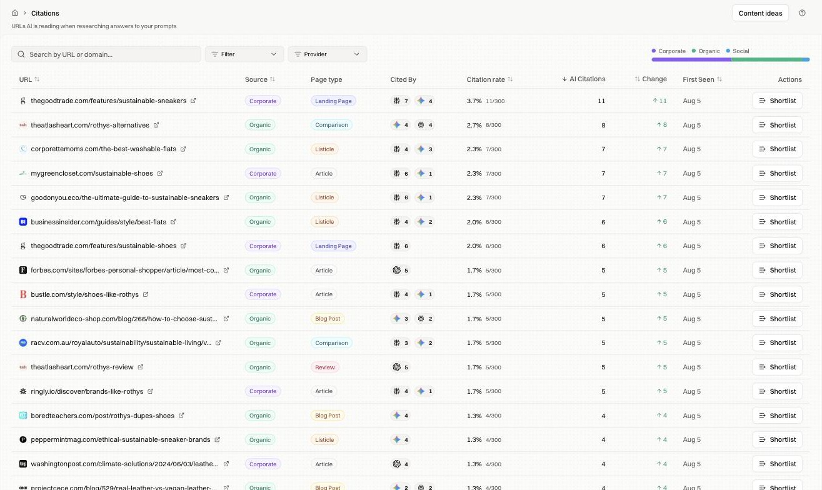
Task: Open the Provider dropdown
Action: pyautogui.click(x=327, y=54)
